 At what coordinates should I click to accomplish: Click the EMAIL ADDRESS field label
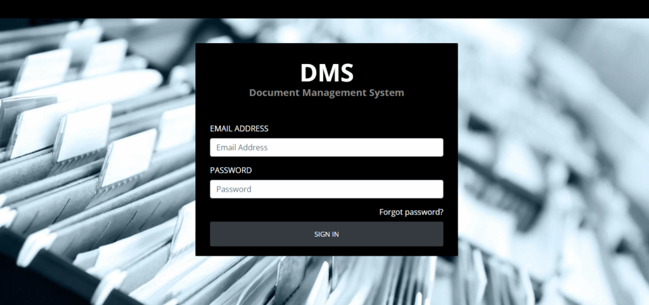click(x=239, y=128)
